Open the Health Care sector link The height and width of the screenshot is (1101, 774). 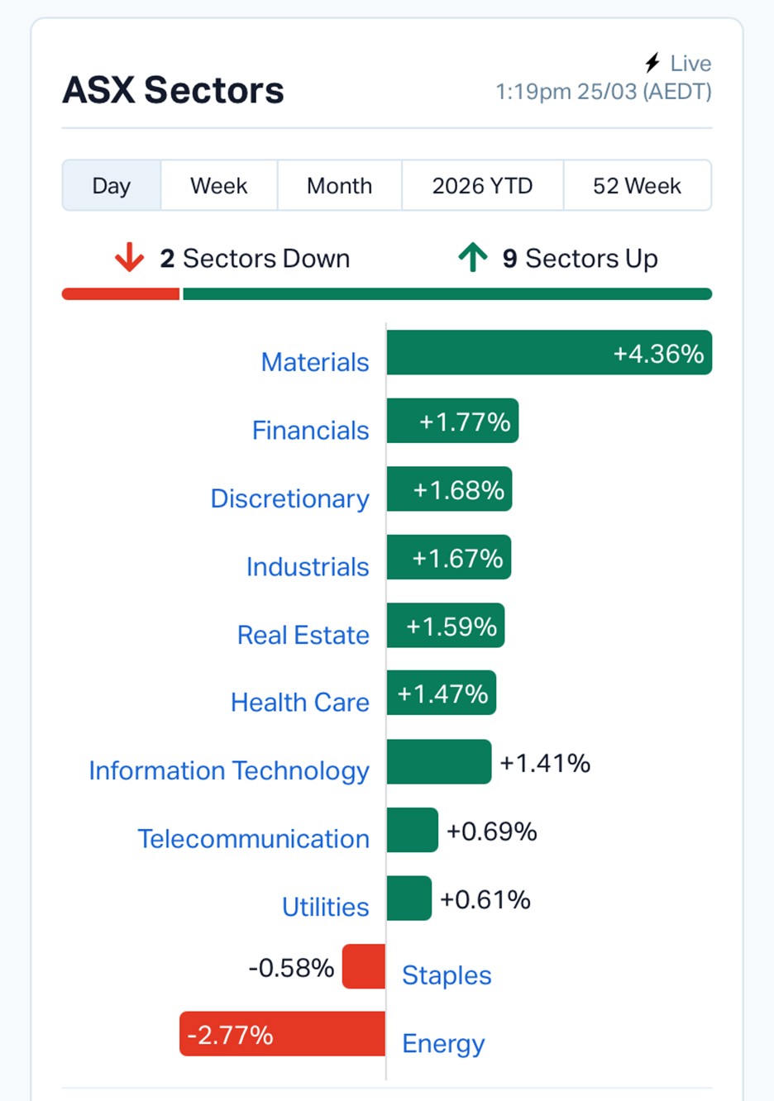coord(300,703)
